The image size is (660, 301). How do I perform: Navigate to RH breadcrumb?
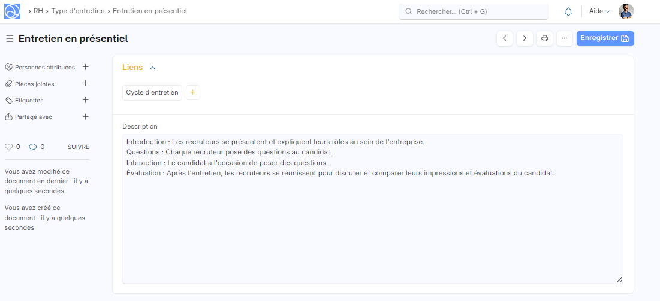pyautogui.click(x=38, y=11)
